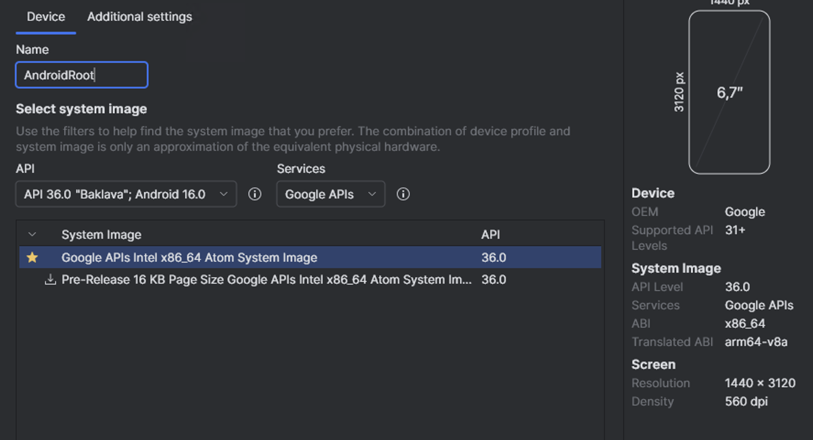The width and height of the screenshot is (813, 440).
Task: Click the API Level 36.0 value in summary
Action: click(737, 287)
